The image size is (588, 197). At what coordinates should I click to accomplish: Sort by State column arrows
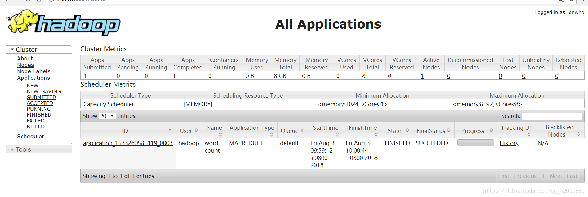[x=407, y=130]
